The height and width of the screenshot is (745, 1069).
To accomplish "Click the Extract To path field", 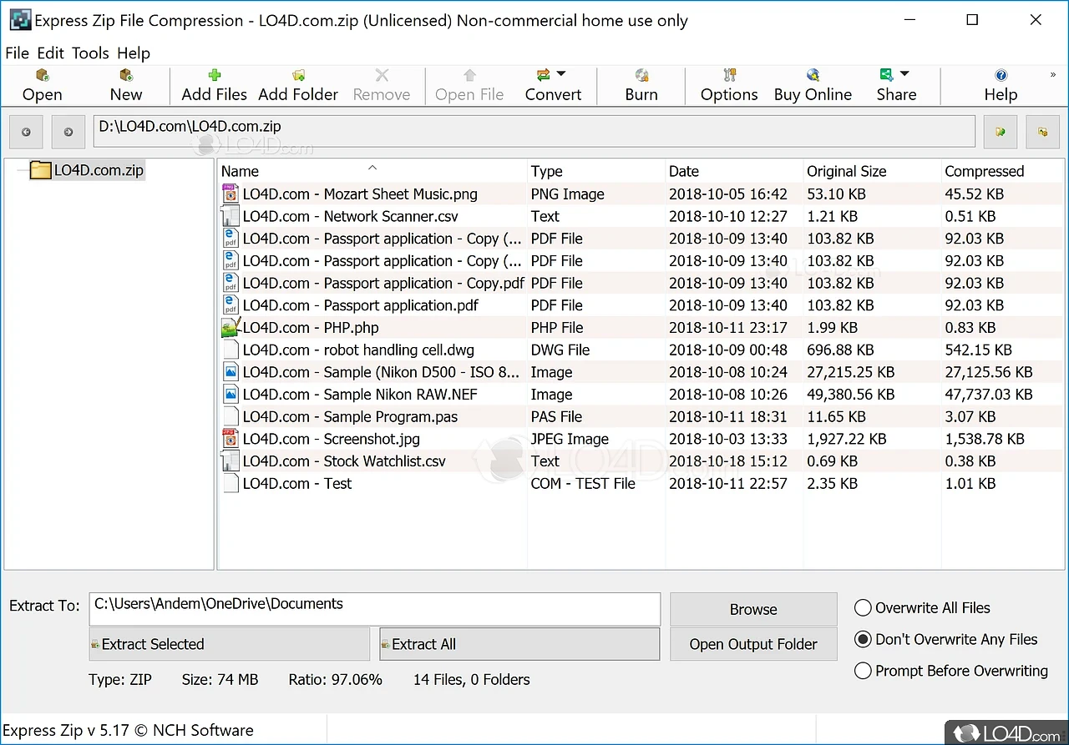I will click(374, 609).
